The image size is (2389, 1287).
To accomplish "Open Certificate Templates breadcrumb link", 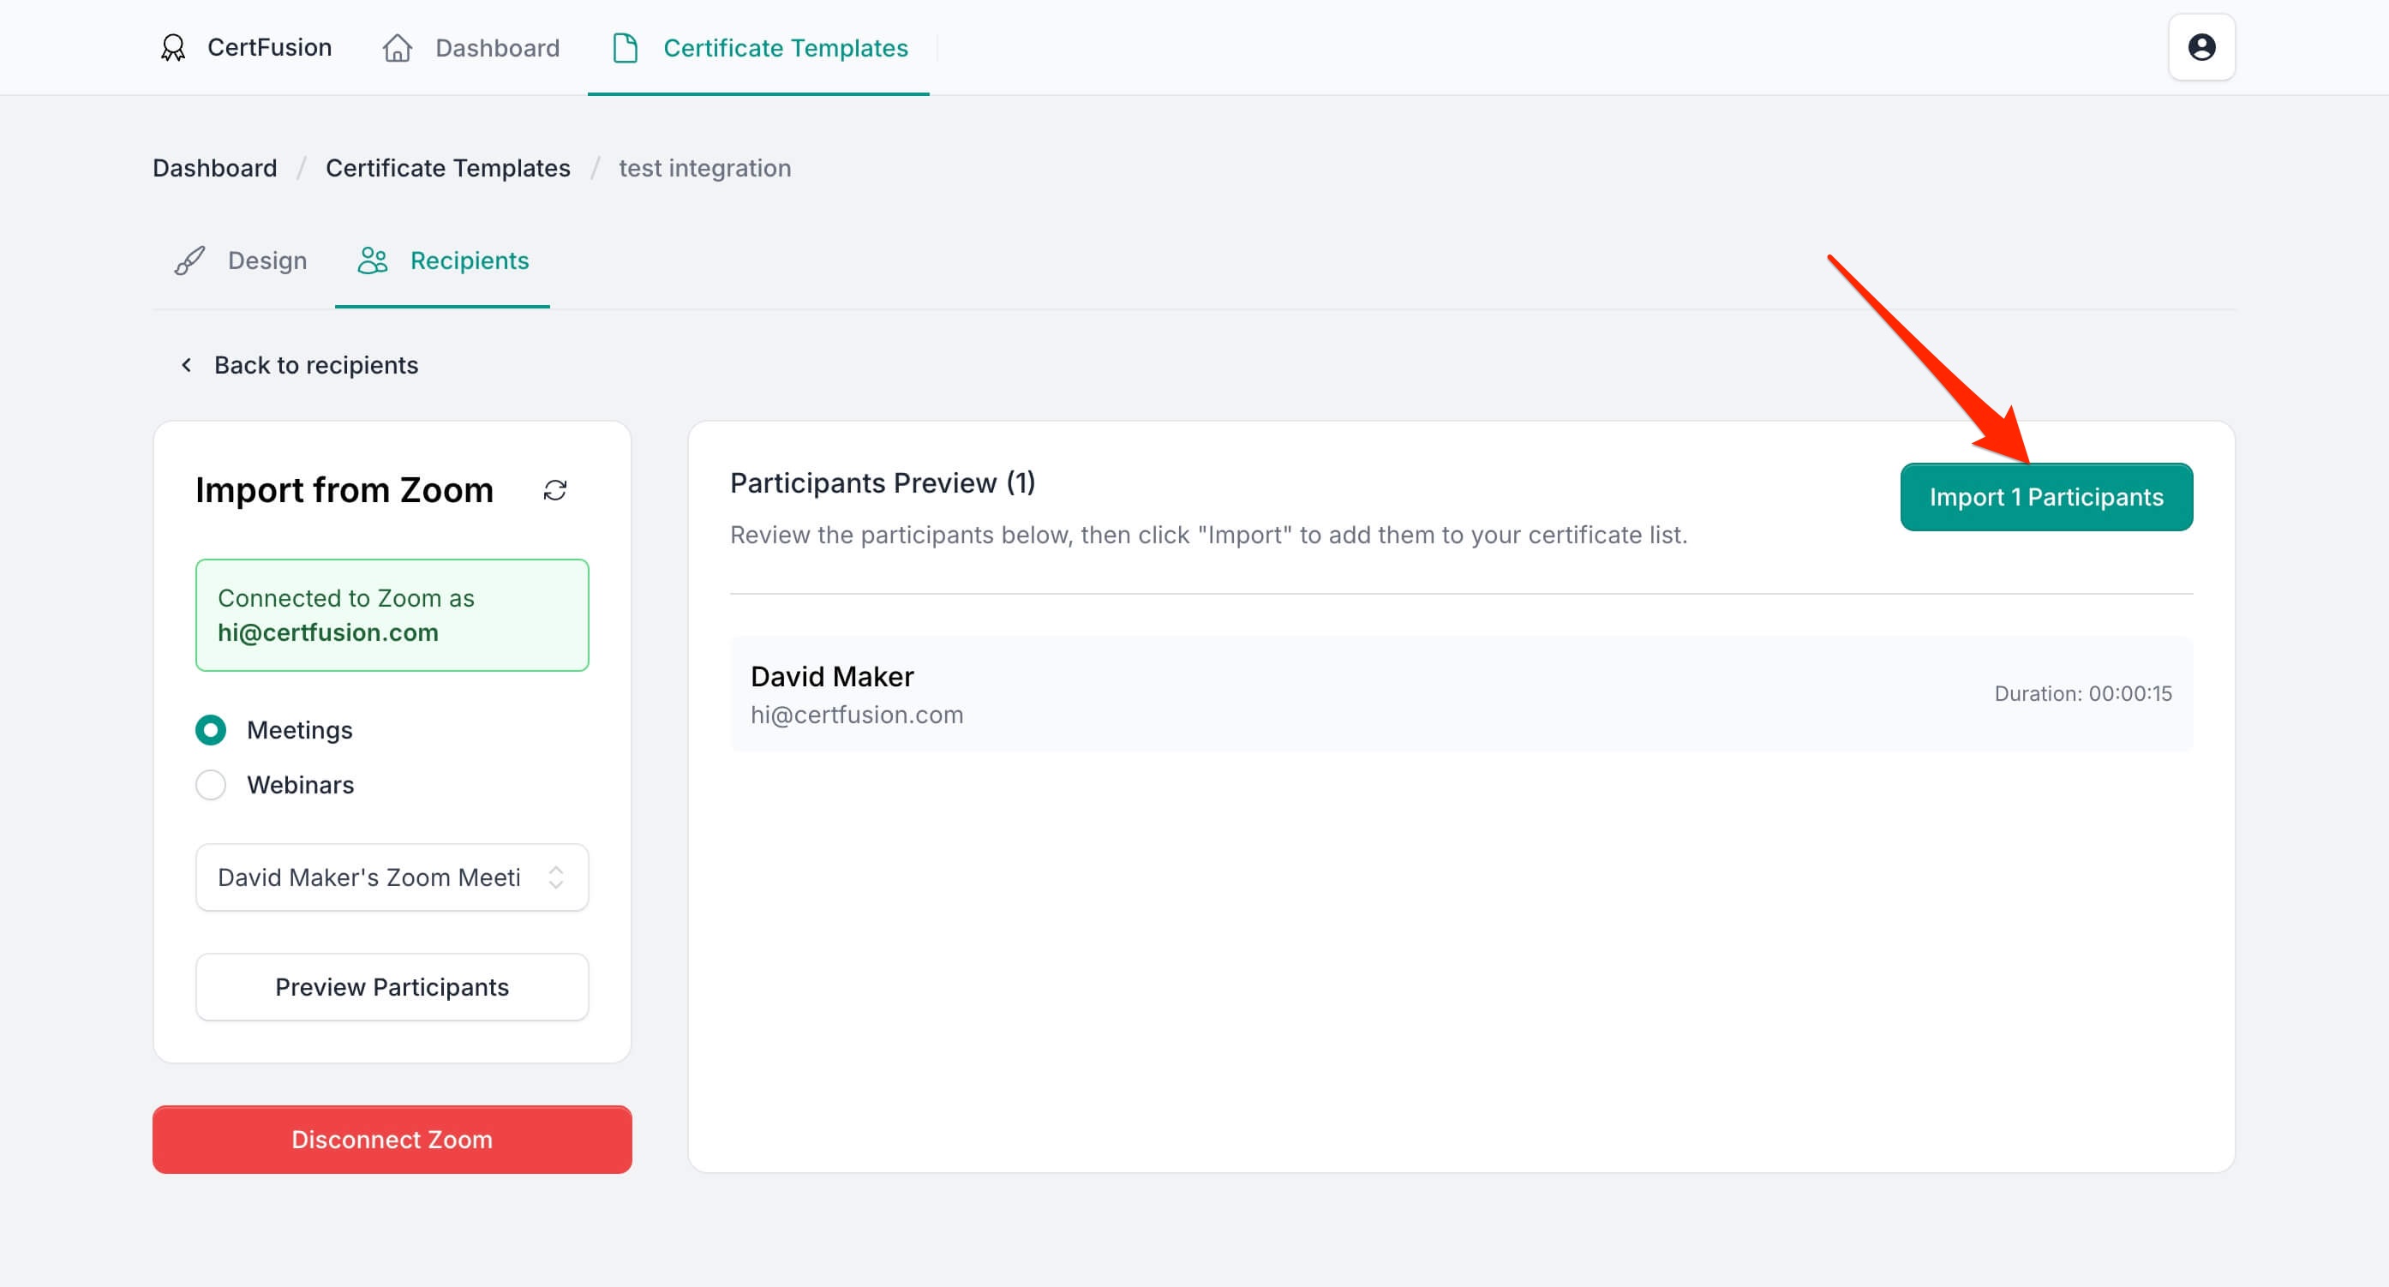I will point(447,168).
